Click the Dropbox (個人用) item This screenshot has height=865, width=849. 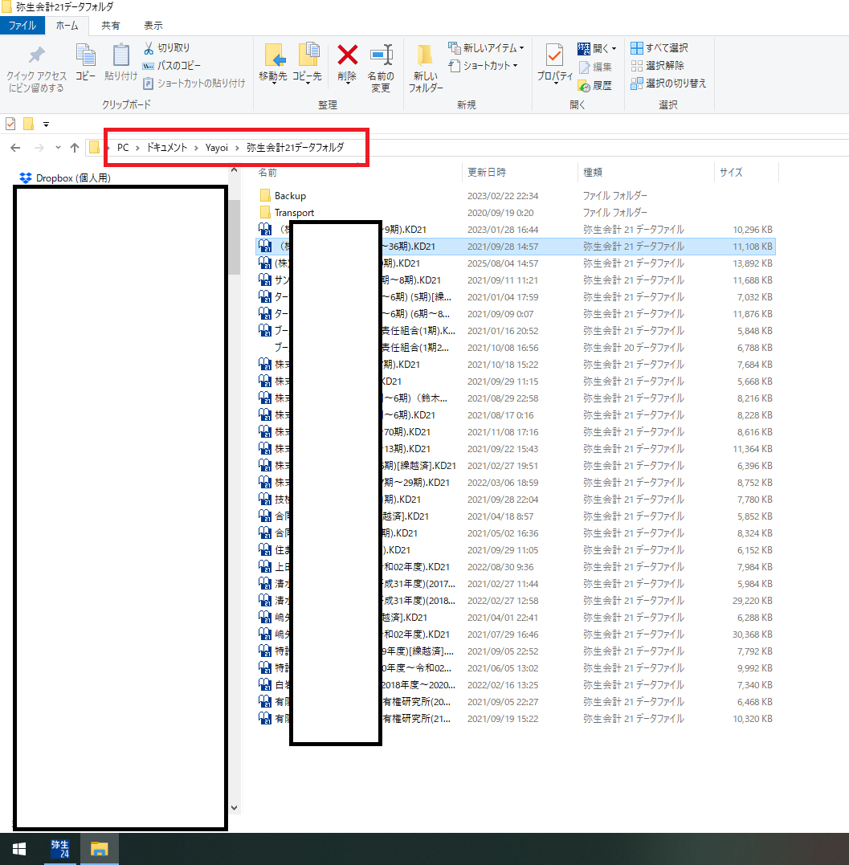pyautogui.click(x=65, y=178)
